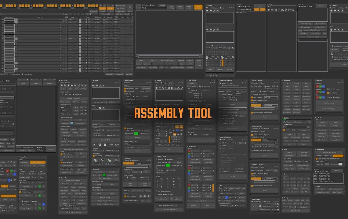Viewport: 348px width, 219px height.
Task: Switch to the Textures tab
Action: click(49, 84)
